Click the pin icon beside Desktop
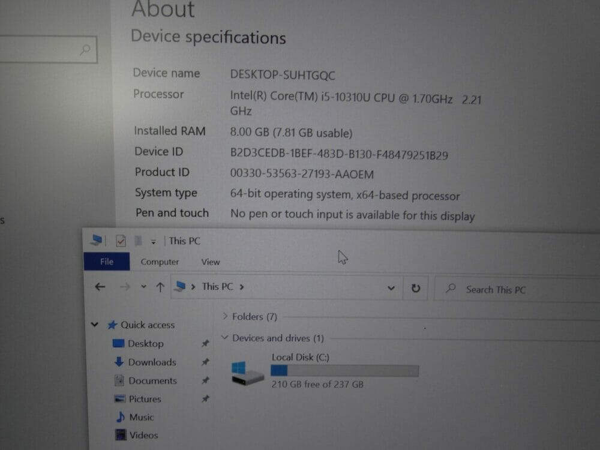Image resolution: width=600 pixels, height=450 pixels. click(205, 343)
